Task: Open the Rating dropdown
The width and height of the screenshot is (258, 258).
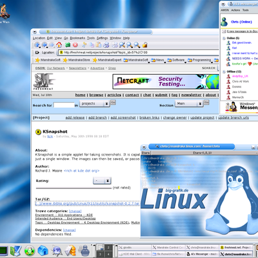Action: [x=102, y=181]
